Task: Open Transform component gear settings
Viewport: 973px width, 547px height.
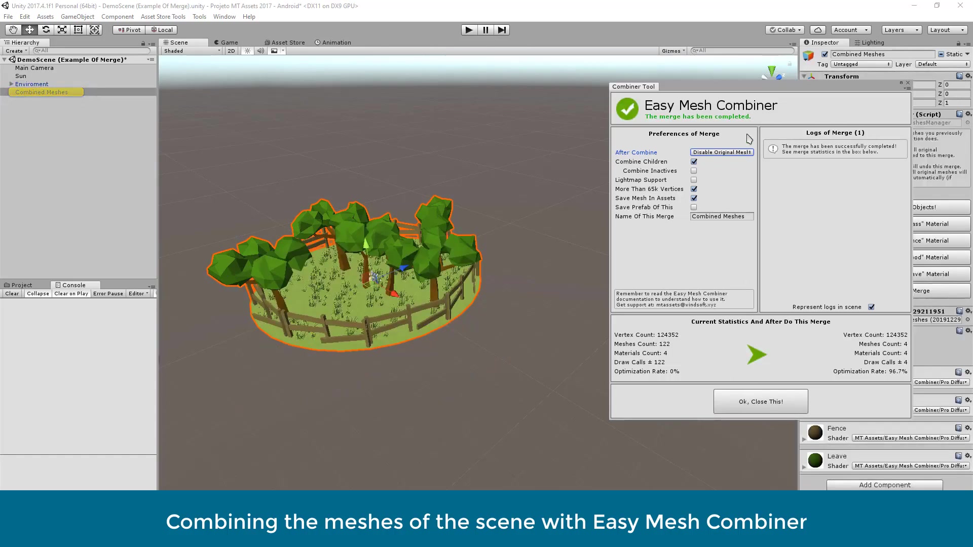Action: tap(968, 76)
